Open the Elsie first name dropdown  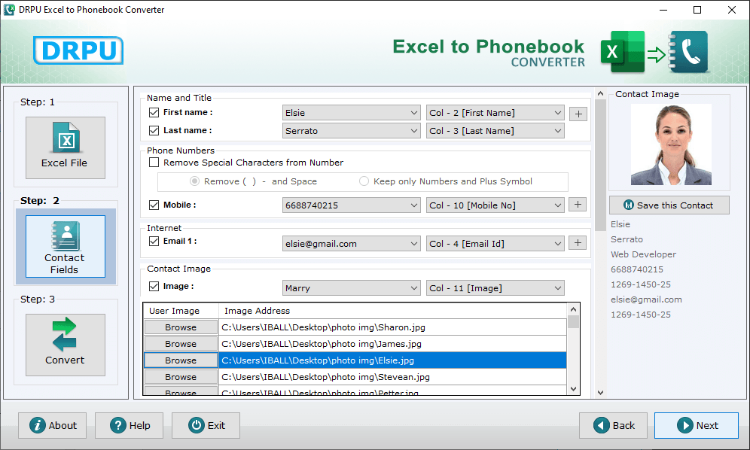pyautogui.click(x=351, y=113)
